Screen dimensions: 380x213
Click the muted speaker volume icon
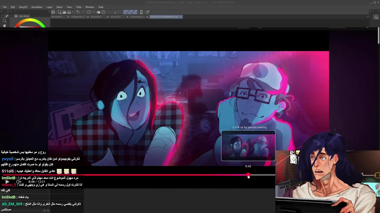click(x=18, y=182)
